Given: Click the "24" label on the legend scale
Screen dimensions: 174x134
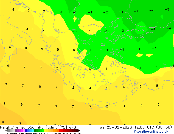Looking at the screenshot, I should tap(59, 133).
